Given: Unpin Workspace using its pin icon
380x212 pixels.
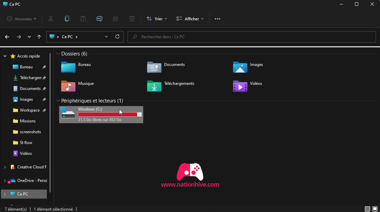Looking at the screenshot, I should pos(44,110).
